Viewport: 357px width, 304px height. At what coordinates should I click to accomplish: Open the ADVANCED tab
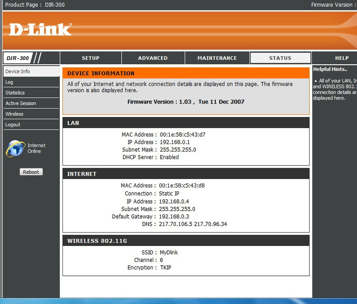tap(153, 58)
